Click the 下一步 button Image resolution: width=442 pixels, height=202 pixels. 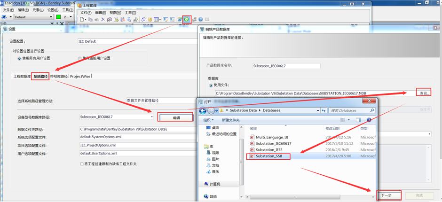pos(388,195)
